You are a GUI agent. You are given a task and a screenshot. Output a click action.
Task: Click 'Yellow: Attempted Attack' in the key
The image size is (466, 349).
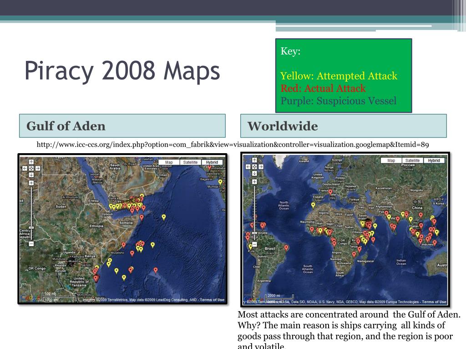click(339, 76)
